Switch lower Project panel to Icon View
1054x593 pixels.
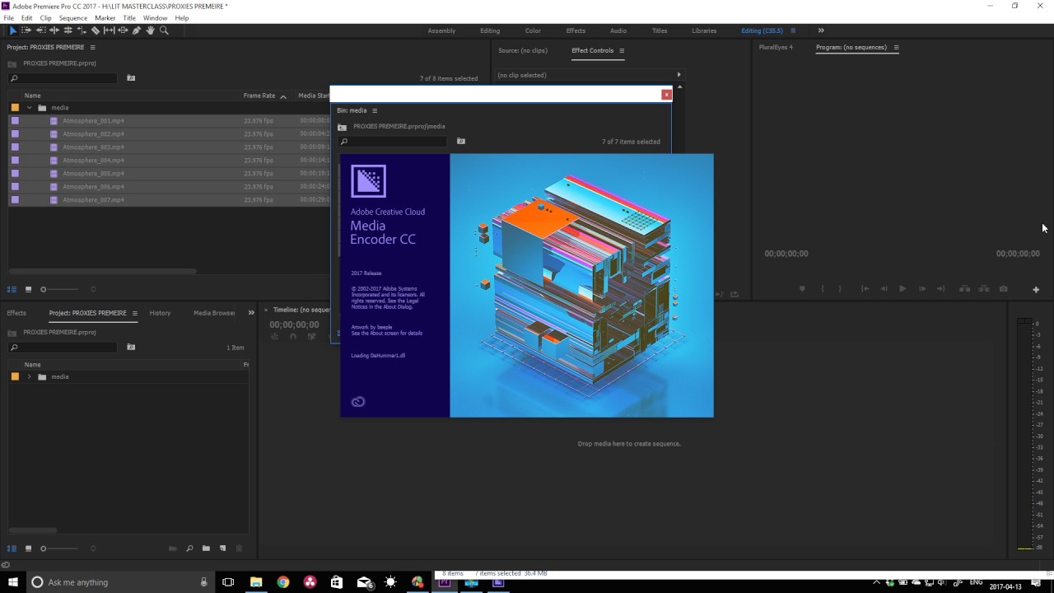pos(28,549)
